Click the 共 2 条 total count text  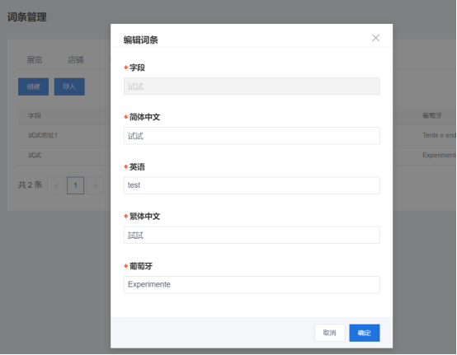[x=31, y=185]
